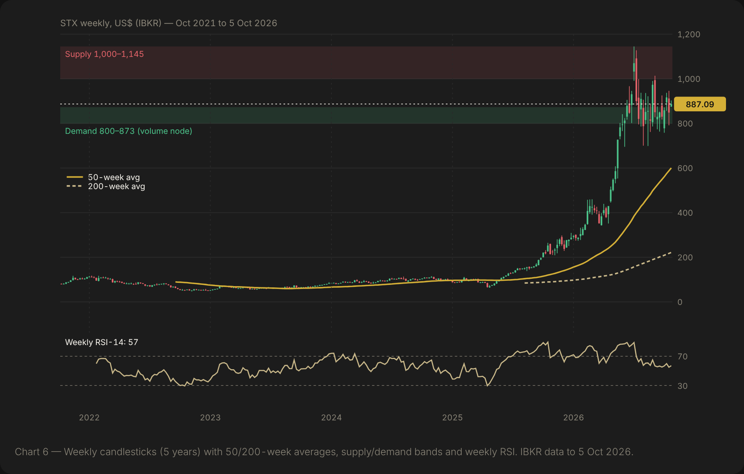This screenshot has height=474, width=744.
Task: Click the 800 price axis label
Action: tap(685, 124)
